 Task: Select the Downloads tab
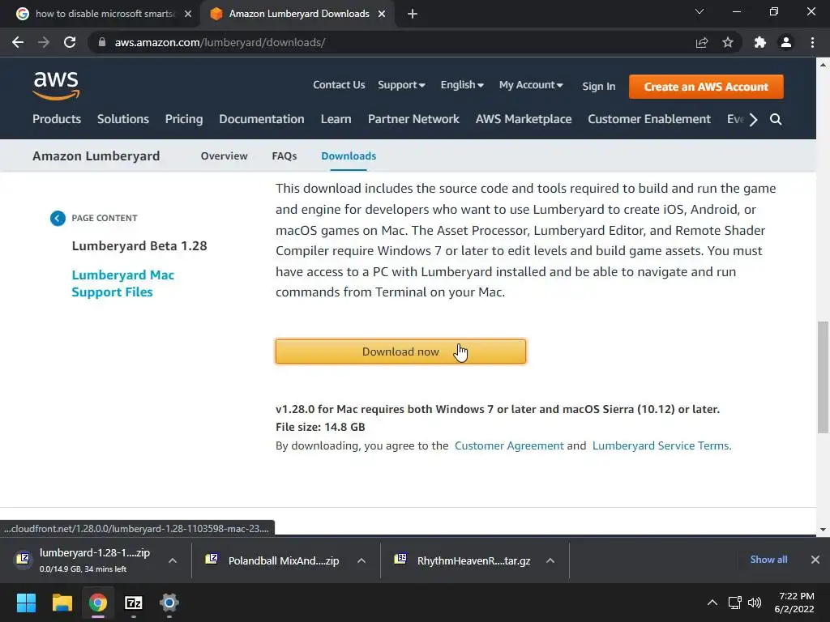349,156
